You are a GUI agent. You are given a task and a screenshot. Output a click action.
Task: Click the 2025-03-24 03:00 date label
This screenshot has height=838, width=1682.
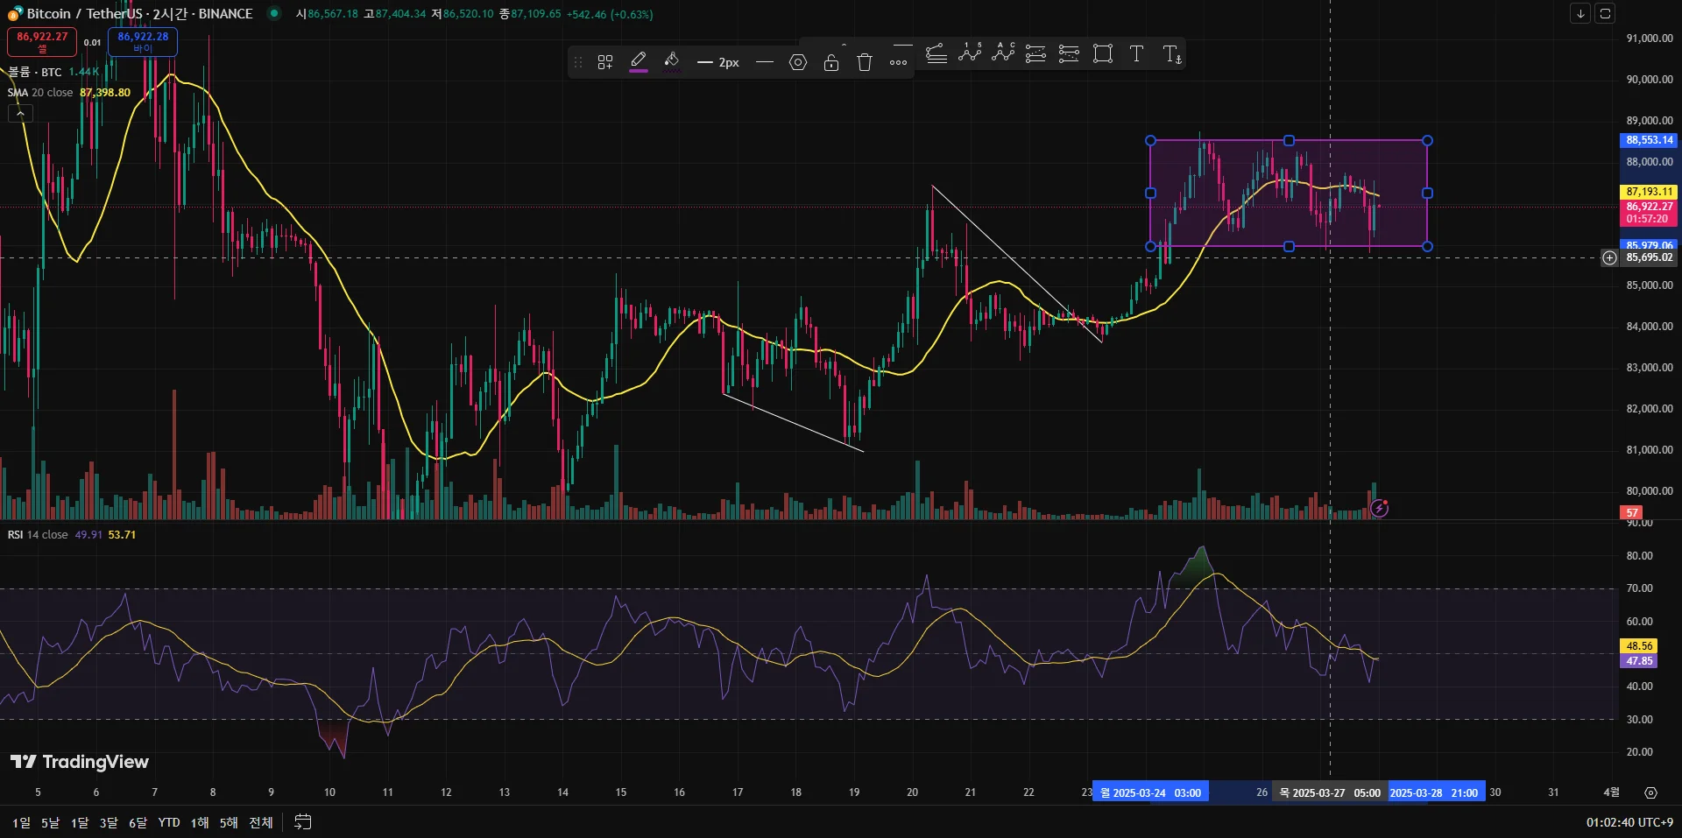click(x=1150, y=792)
